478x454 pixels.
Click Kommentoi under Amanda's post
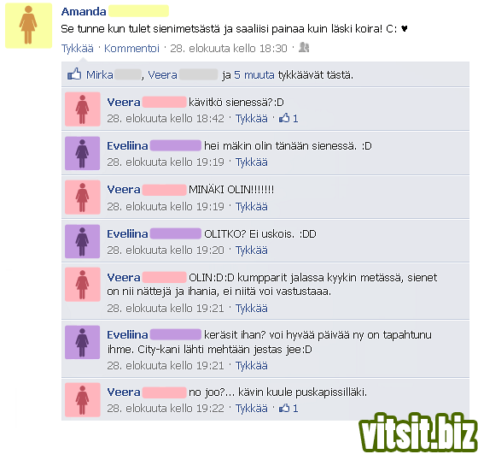(x=131, y=49)
